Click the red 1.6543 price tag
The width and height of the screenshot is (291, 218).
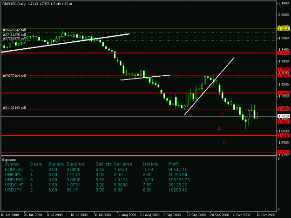(x=284, y=135)
